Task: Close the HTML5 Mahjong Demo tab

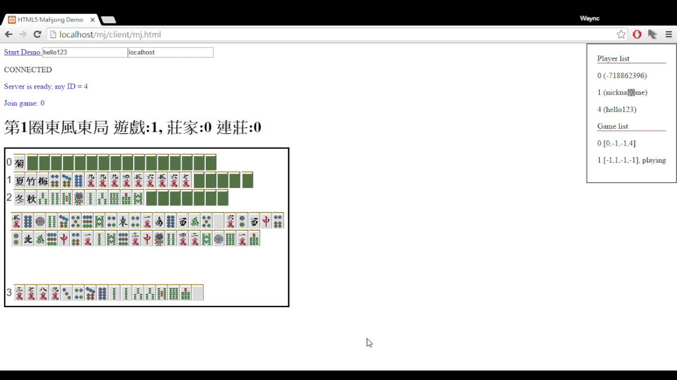Action: (x=93, y=20)
